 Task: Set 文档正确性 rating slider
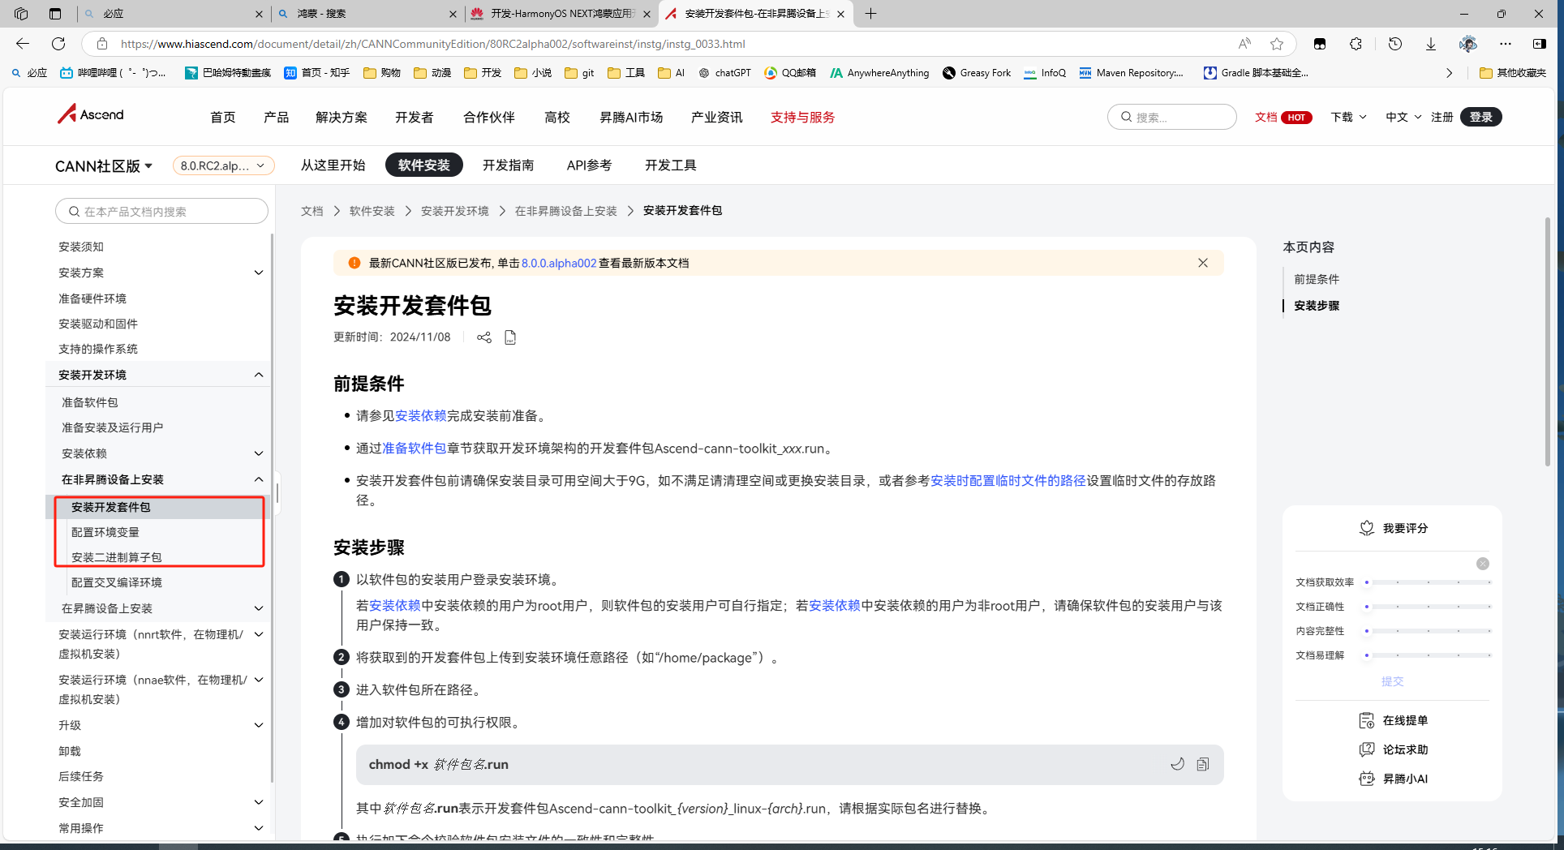[x=1429, y=607]
